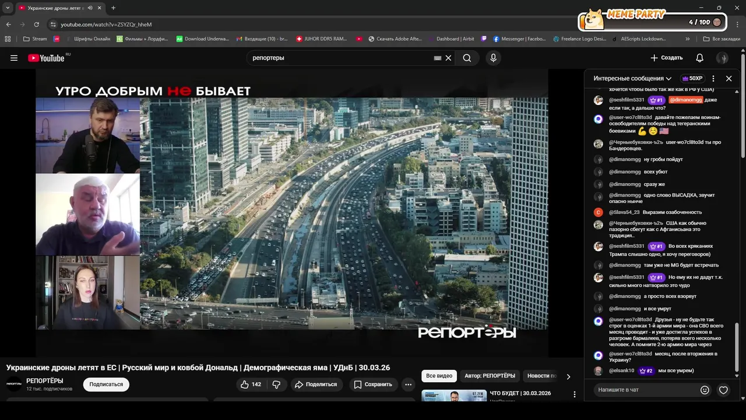Open the apps grid in bookmarks bar

(x=8, y=38)
